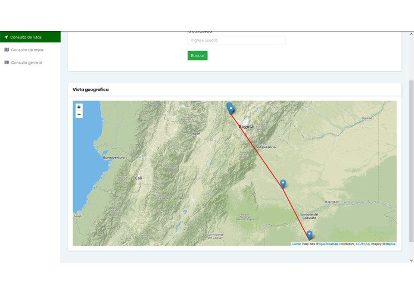Click the navigation arrow icon beside Consulta de rutas

(x=7, y=37)
